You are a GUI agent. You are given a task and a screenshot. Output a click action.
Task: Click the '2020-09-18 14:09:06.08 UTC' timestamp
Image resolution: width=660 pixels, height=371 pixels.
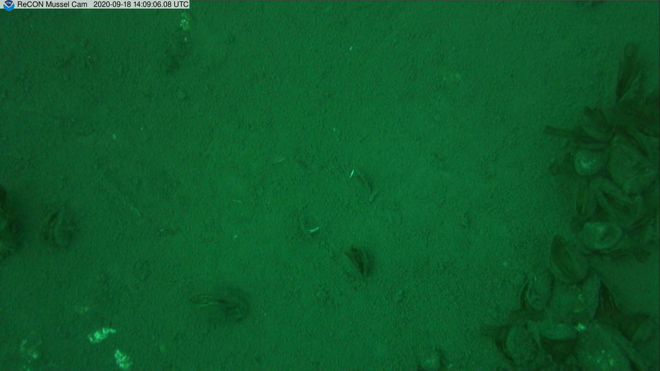click(x=141, y=4)
